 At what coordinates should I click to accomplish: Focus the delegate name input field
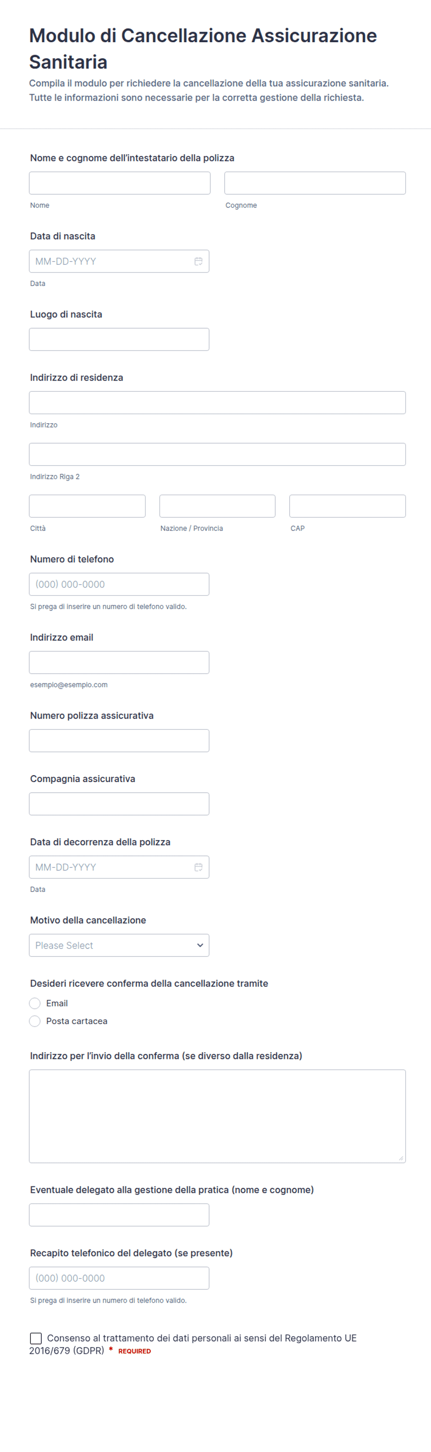pos(119,1215)
